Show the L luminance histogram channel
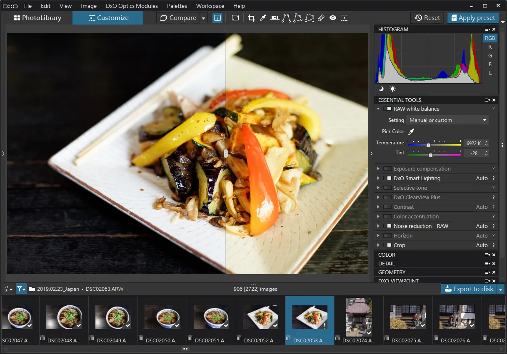 tap(490, 73)
